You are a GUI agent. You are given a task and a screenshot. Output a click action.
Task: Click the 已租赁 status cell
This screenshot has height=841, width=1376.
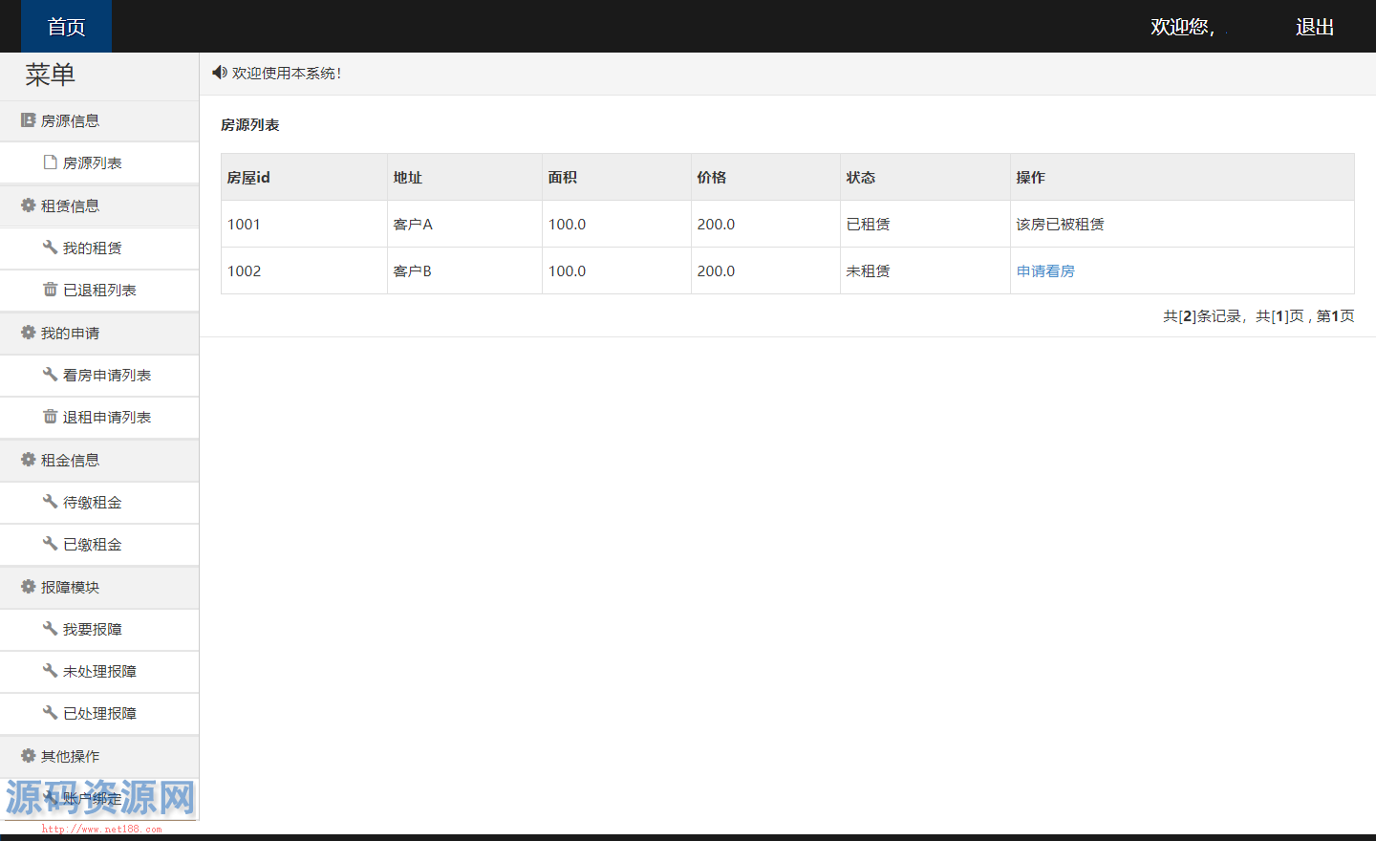[x=925, y=224]
